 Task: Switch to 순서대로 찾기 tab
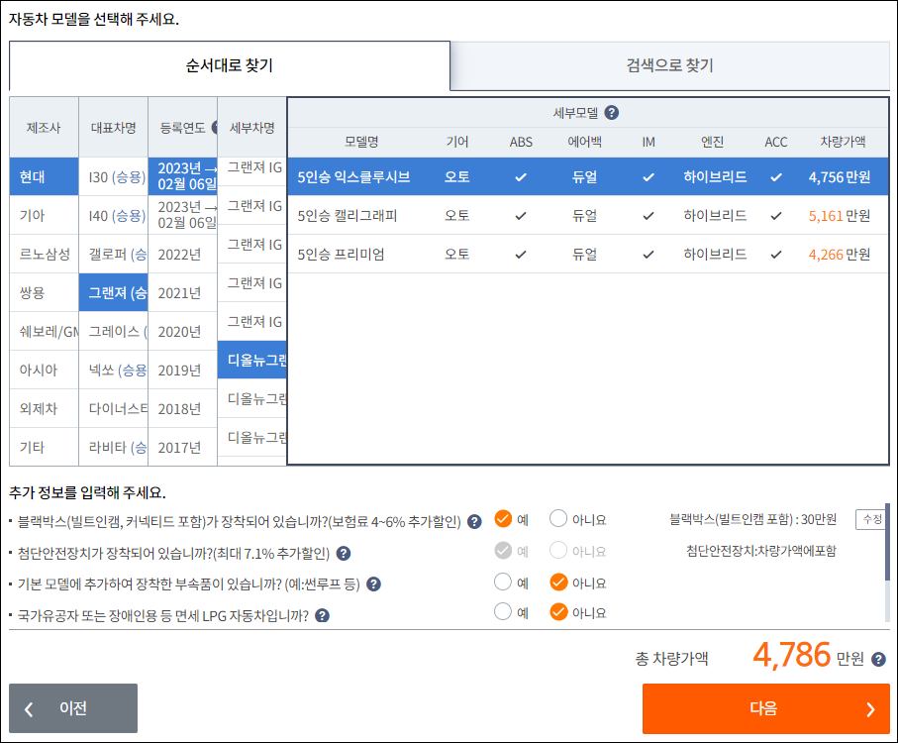230,65
